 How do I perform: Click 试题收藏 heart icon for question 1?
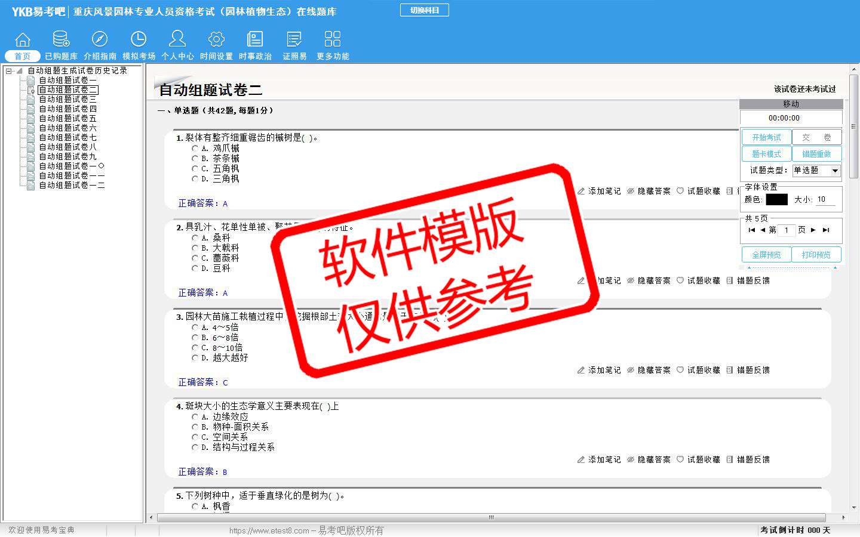point(680,191)
